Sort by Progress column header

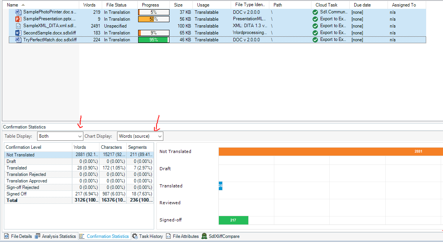pyautogui.click(x=153, y=5)
